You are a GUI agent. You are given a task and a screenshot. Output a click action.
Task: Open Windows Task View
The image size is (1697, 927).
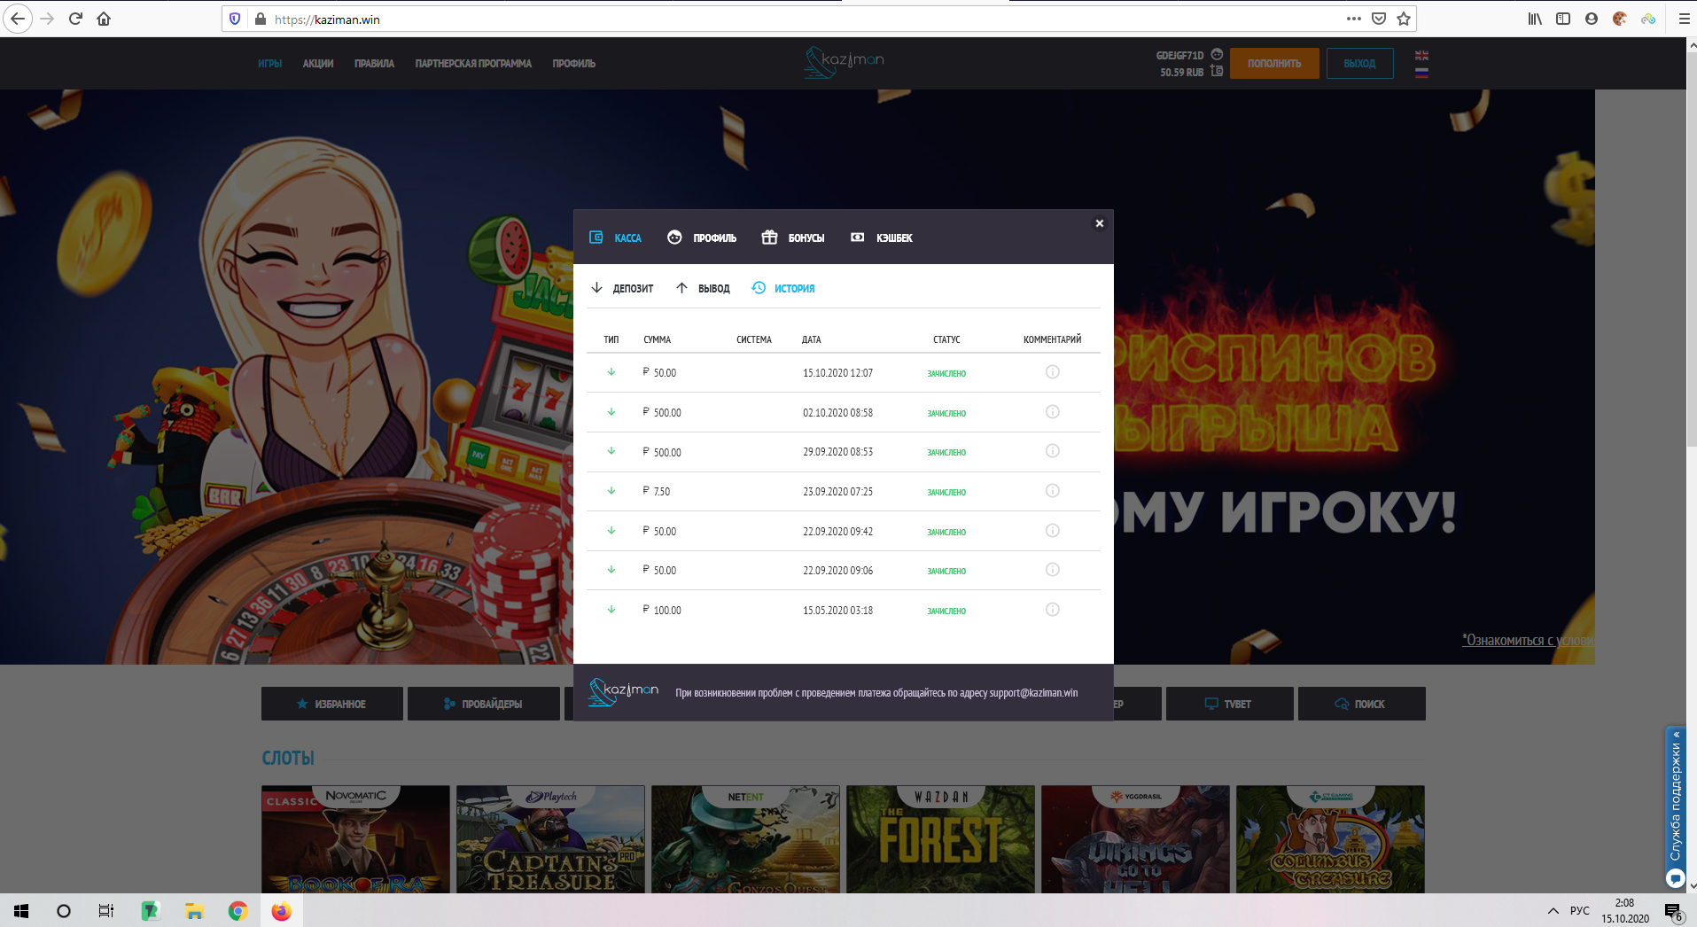click(106, 910)
